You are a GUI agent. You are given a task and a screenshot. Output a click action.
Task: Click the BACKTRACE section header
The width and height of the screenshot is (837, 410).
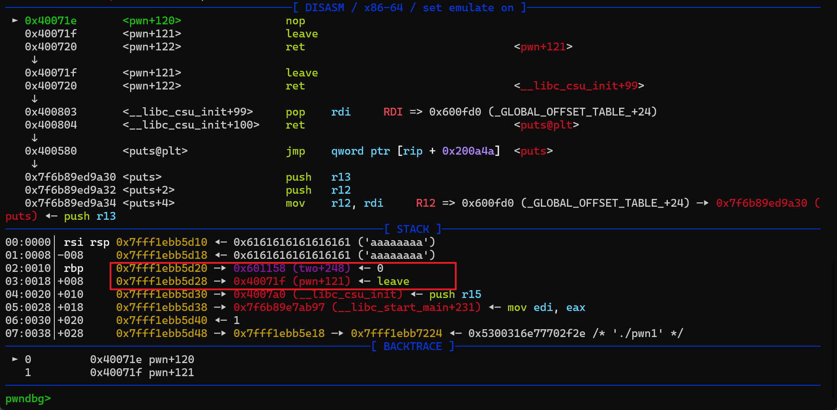click(x=413, y=346)
